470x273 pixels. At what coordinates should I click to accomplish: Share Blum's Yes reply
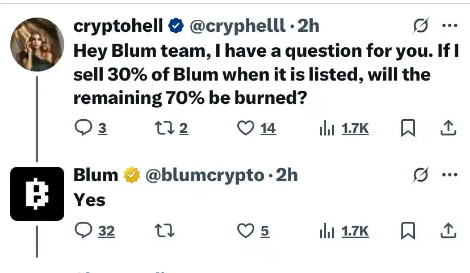[448, 231]
